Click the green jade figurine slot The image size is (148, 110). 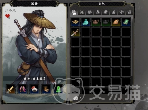(x=58, y=89)
